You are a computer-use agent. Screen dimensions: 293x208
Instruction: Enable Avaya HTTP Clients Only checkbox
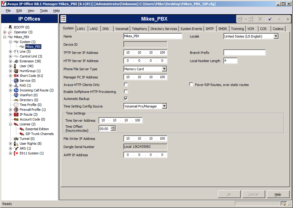[x=126, y=85]
